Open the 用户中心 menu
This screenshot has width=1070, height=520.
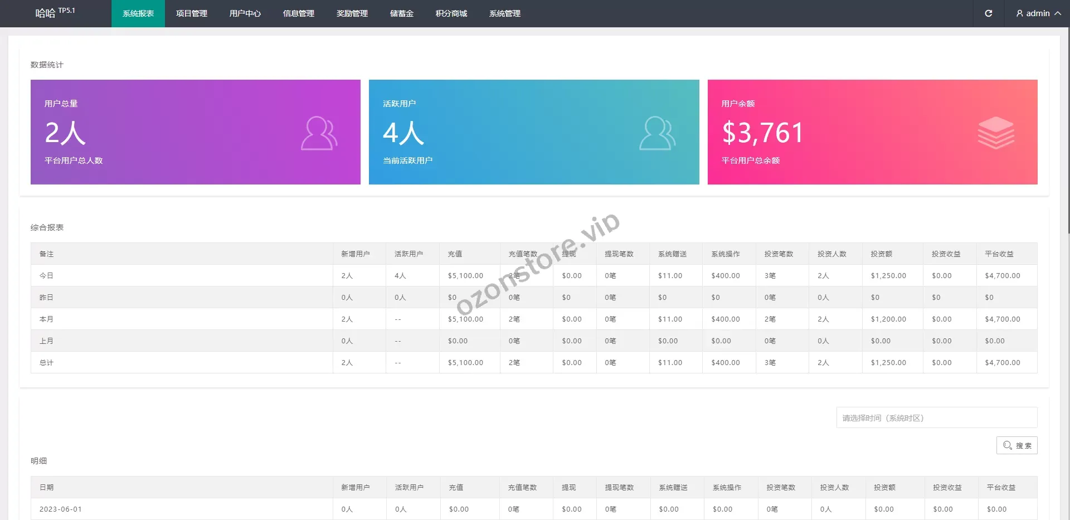(x=245, y=13)
